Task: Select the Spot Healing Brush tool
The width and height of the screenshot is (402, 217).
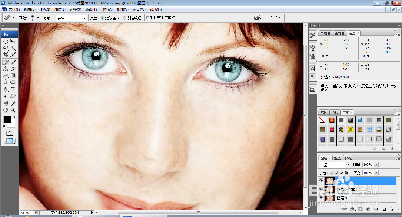Action: tap(6, 62)
